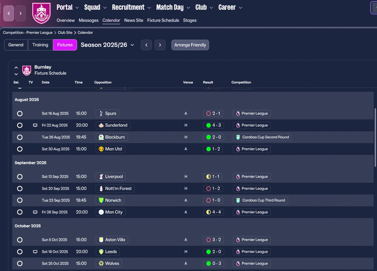
Task: Click the Nott'm Forest club badge icon
Action: pyautogui.click(x=101, y=189)
